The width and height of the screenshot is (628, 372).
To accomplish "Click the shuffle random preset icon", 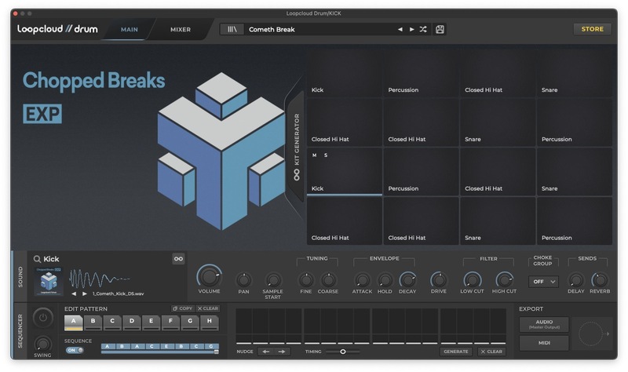I will click(x=423, y=29).
